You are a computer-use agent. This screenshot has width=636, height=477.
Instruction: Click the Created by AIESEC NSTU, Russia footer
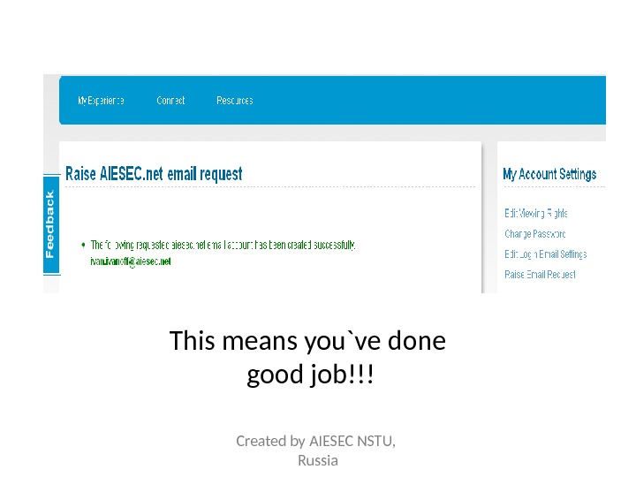point(316,450)
